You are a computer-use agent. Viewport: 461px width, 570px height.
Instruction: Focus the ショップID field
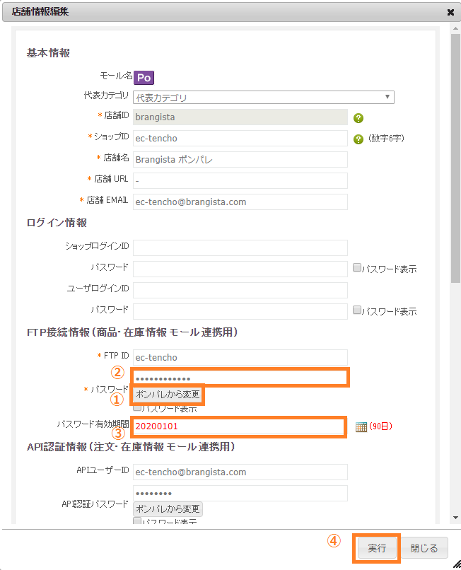coord(240,138)
